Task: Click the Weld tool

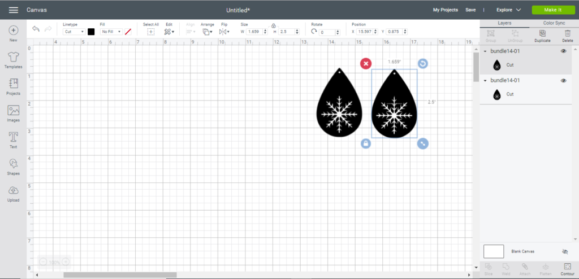Action: (x=506, y=269)
